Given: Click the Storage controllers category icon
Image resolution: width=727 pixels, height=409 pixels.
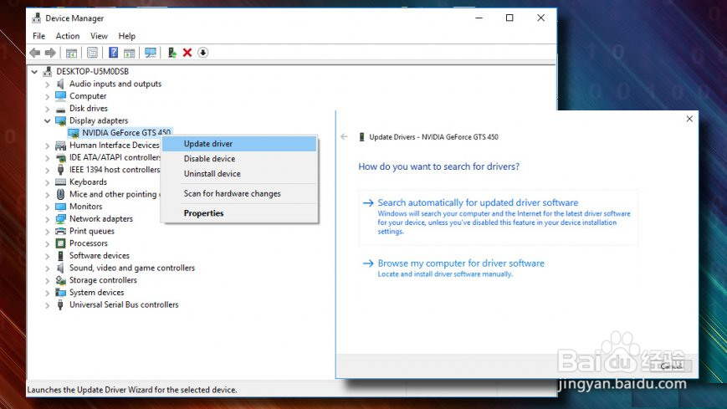Looking at the screenshot, I should pyautogui.click(x=60, y=280).
